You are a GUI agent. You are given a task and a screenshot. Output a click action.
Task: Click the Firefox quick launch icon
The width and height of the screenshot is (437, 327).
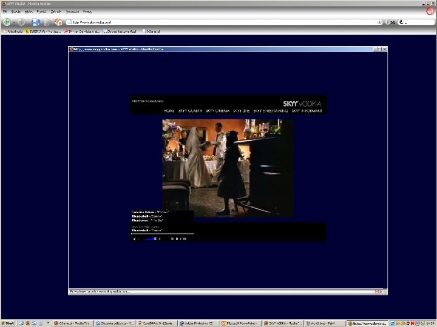point(27,323)
